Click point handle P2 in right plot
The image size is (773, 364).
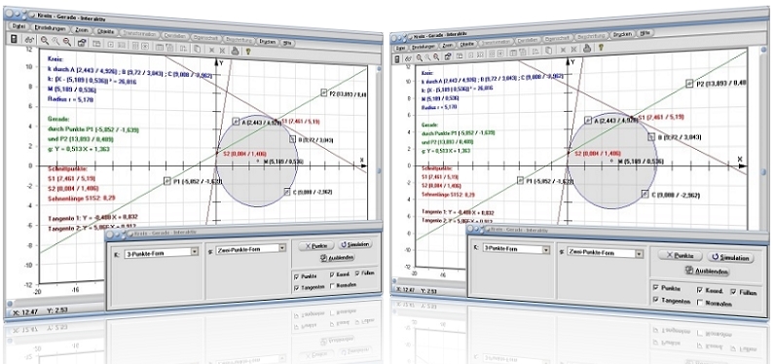689,84
